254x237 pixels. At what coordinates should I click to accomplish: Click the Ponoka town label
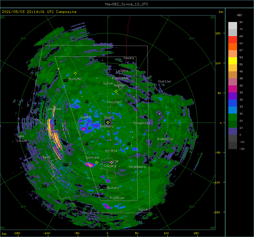[x=129, y=58]
